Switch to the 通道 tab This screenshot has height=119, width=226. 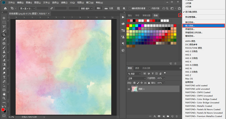pyautogui.click(x=137, y=68)
